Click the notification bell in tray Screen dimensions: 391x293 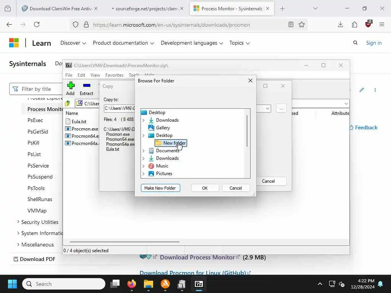pyautogui.click(x=381, y=284)
